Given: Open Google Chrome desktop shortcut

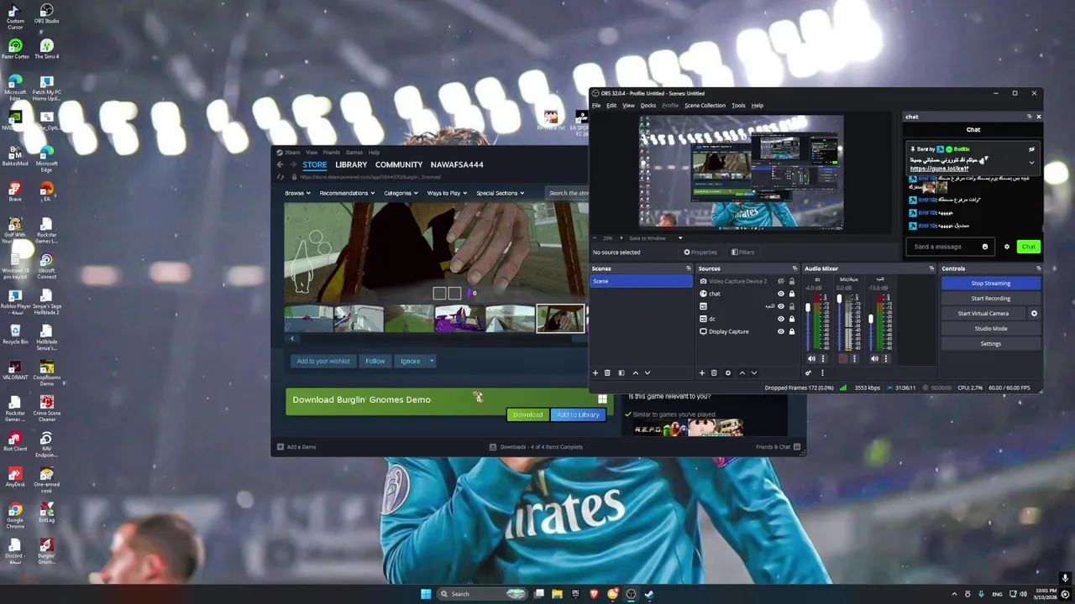Looking at the screenshot, I should [x=14, y=513].
